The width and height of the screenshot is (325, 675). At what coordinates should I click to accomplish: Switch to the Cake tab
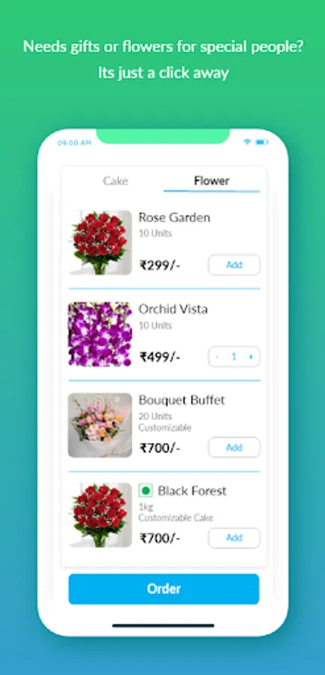pyautogui.click(x=115, y=181)
